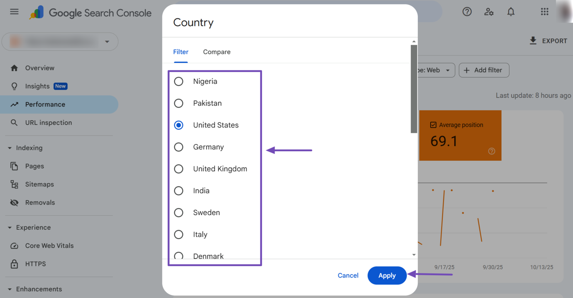Collapse the Experience section

point(9,228)
